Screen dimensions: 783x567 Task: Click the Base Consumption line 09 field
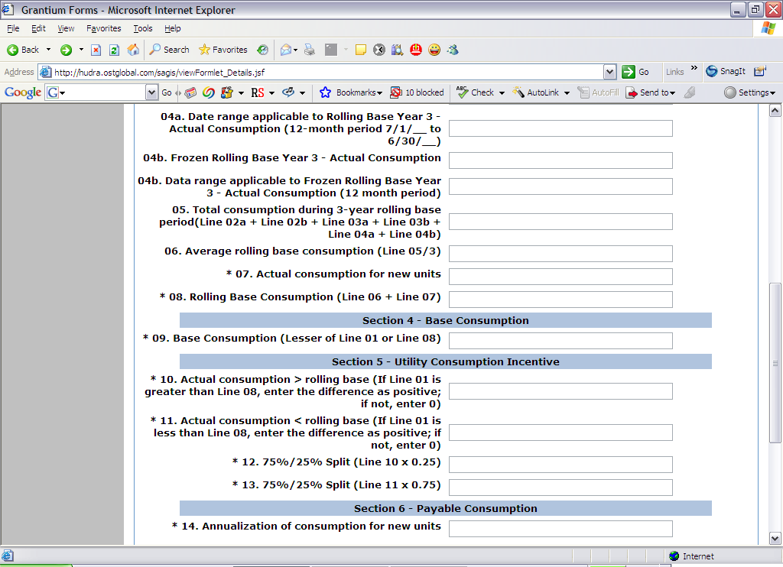click(560, 341)
